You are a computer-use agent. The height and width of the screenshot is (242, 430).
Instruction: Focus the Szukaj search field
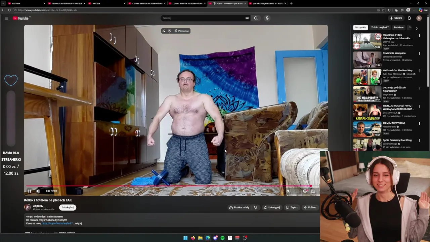click(203, 18)
